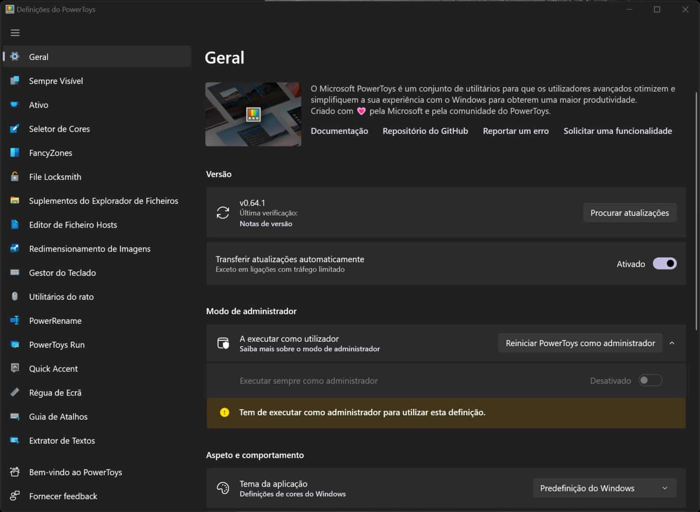Select the PowerRename sidebar icon
This screenshot has height=512, width=700.
tap(14, 320)
